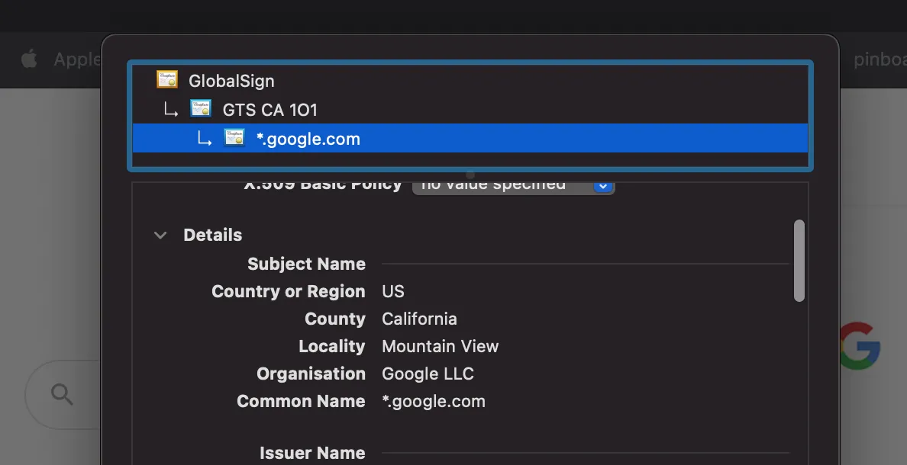
Task: Click the Organisation label
Action: point(311,374)
